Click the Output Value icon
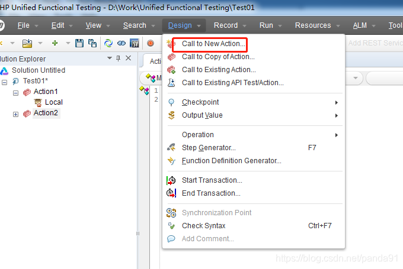This screenshot has height=269, width=403. click(171, 115)
